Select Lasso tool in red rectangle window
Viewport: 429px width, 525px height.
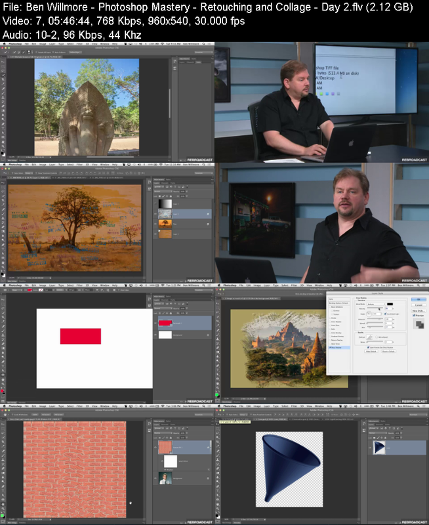coord(3,308)
